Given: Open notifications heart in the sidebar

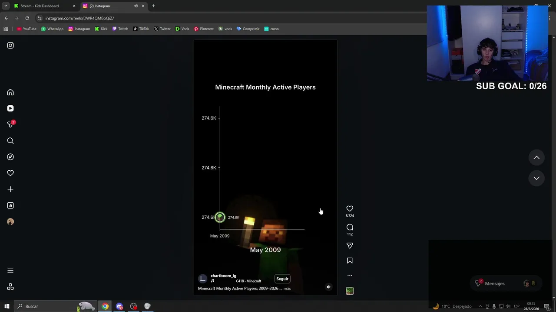Looking at the screenshot, I should 10,173.
